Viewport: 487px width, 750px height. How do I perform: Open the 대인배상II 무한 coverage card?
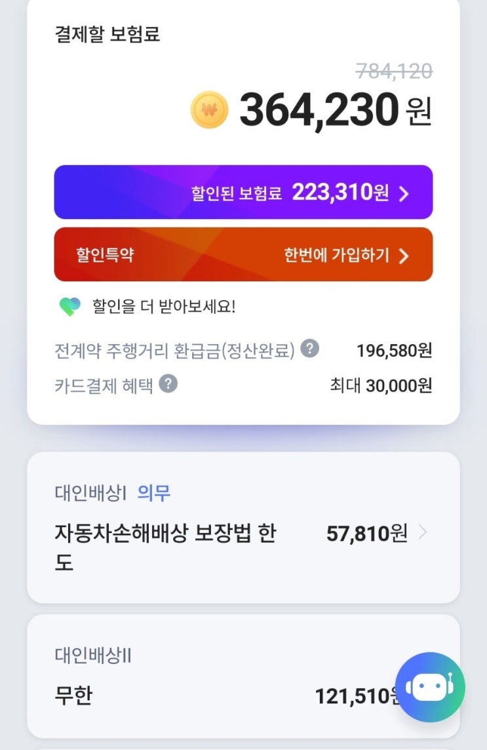[x=197, y=677]
